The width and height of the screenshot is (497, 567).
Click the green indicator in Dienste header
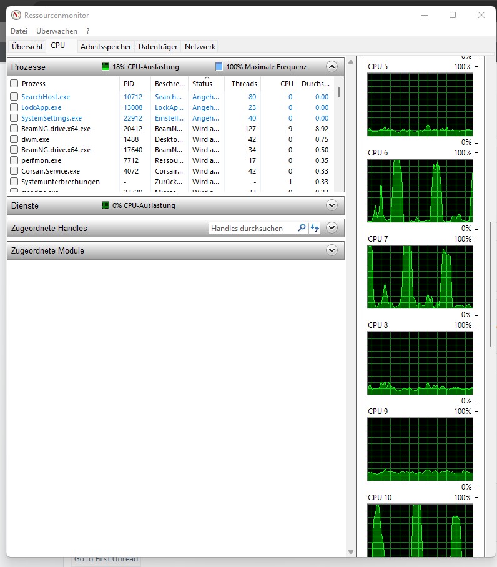pos(105,205)
